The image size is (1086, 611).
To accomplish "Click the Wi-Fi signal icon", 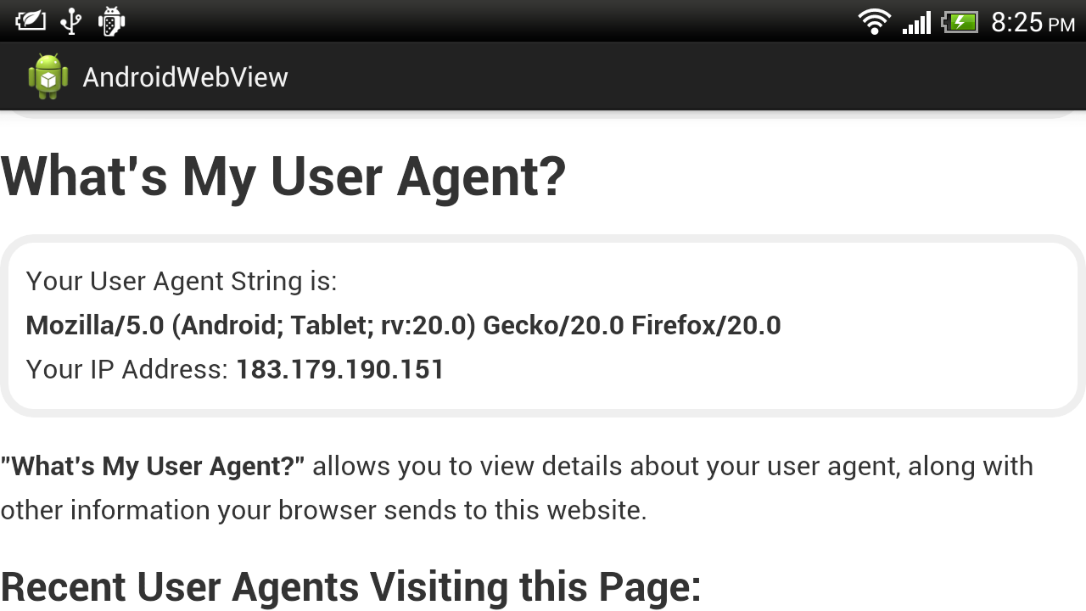I will pyautogui.click(x=875, y=21).
